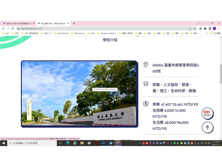The width and height of the screenshot is (222, 167).
Task: Click the address text 60004 嘉義市鹿寮里學府路300號
Action: [x=176, y=68]
